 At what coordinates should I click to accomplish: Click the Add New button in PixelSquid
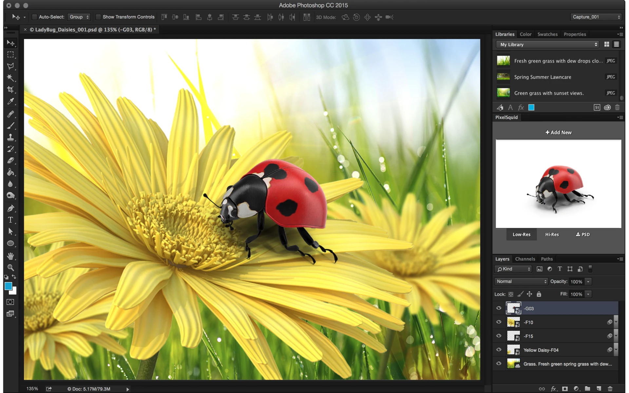558,132
